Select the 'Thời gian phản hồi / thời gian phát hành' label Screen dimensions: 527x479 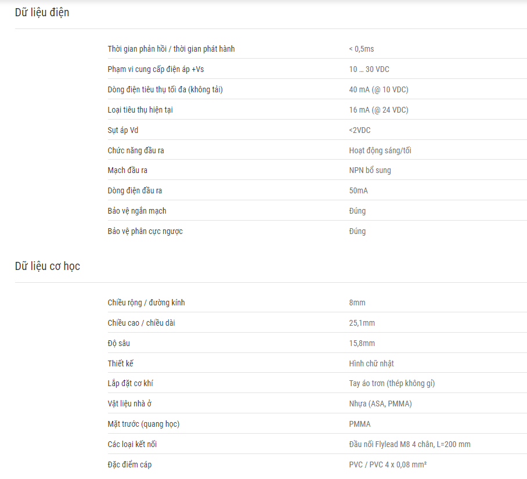click(x=171, y=49)
